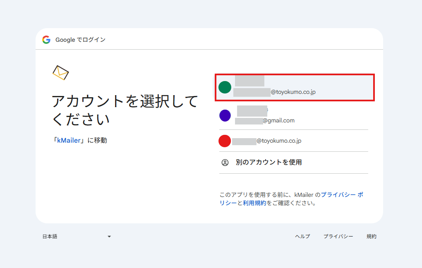422x268 pixels.
Task: Click the green account avatar circle
Action: pos(225,87)
